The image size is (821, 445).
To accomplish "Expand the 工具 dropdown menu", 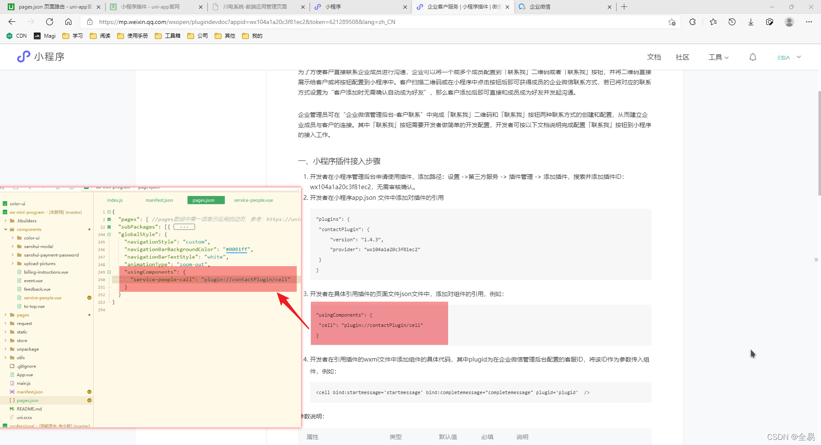I will click(x=718, y=57).
